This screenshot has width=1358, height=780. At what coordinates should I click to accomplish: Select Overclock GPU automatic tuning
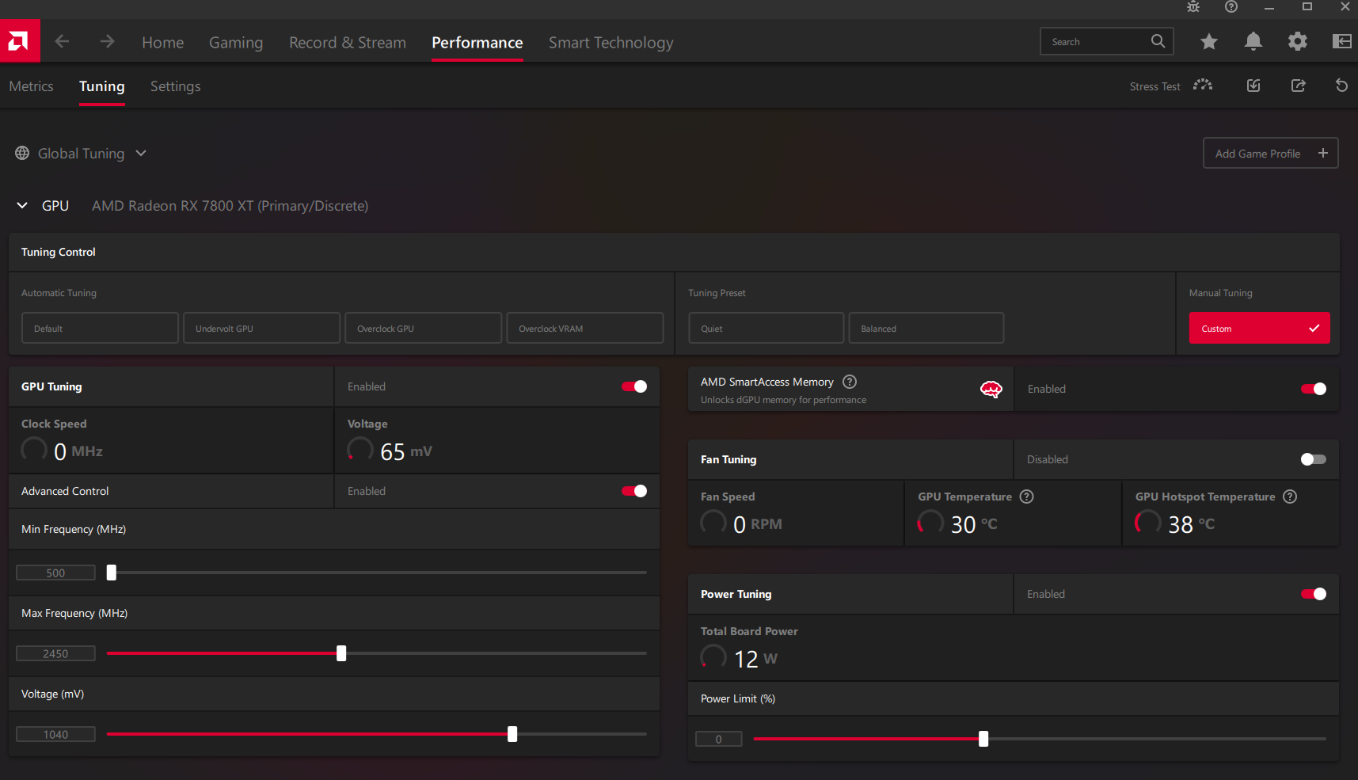point(423,328)
